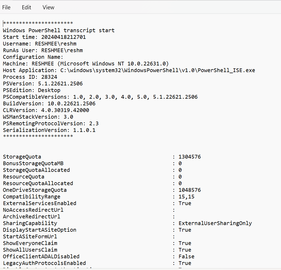Click the Machine name line

pyautogui.click(x=53, y=63)
